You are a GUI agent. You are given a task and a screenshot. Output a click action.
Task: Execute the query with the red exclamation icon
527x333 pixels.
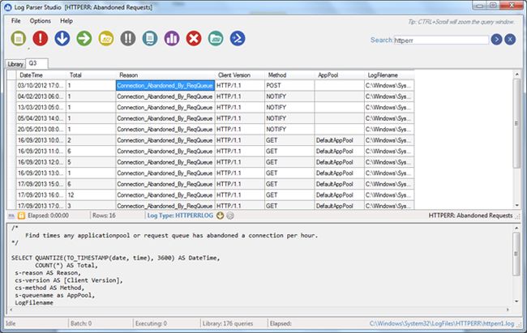[x=41, y=38]
